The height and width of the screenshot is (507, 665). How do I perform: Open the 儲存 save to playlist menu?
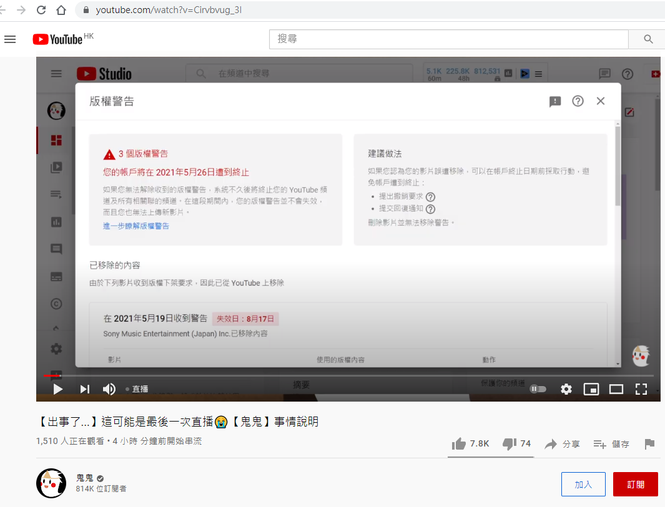[611, 444]
